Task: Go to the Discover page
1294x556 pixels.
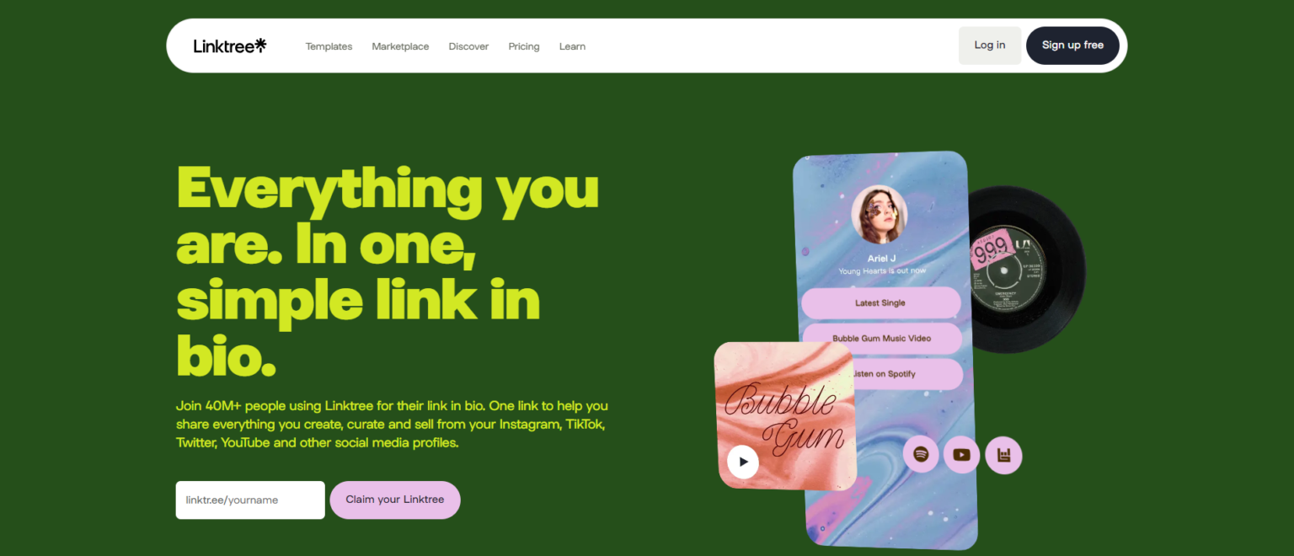Action: pos(468,46)
